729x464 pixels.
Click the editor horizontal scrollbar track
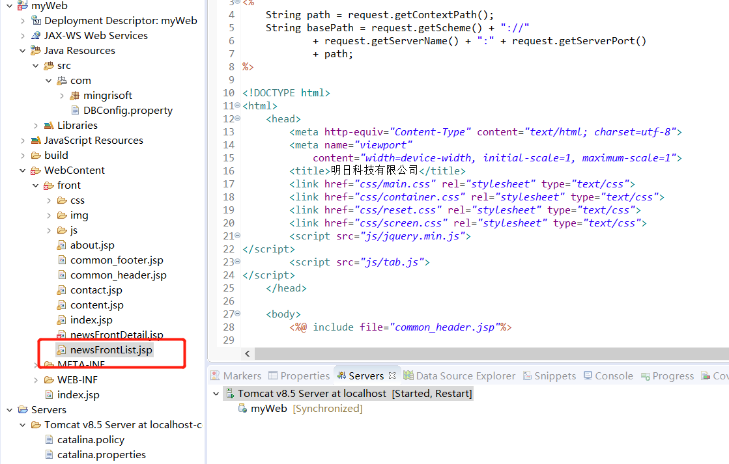491,353
